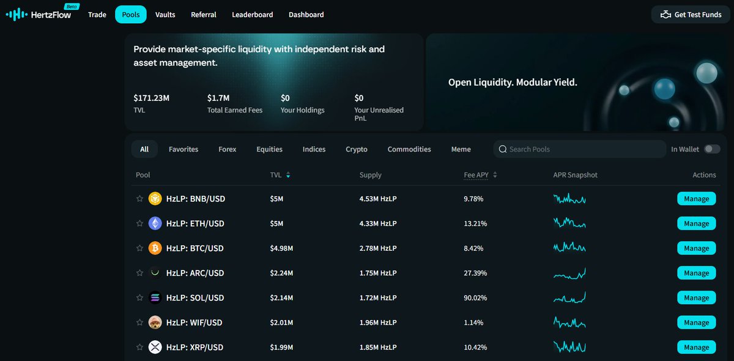Screen dimensions: 734x361
Task: Click the HzLP: BNB/USD pool name
Action: (195, 199)
